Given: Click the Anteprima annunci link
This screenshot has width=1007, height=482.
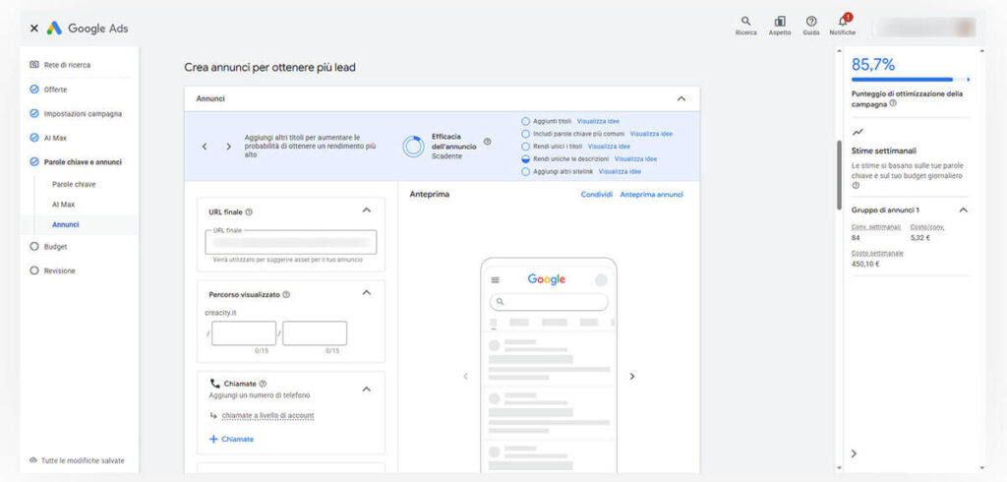Looking at the screenshot, I should click(651, 194).
